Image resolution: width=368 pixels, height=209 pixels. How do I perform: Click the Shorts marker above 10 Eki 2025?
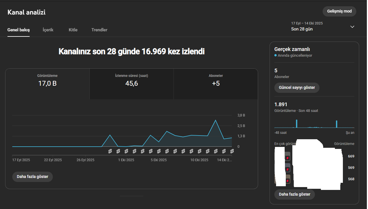pos(200,151)
